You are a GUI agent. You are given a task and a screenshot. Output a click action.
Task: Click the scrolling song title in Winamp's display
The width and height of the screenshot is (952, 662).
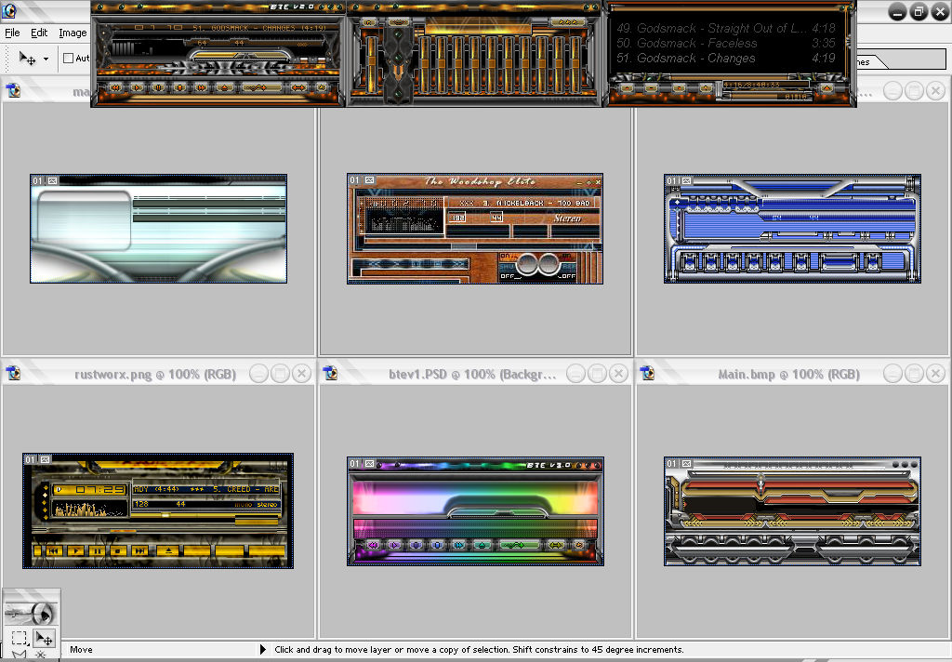click(259, 28)
